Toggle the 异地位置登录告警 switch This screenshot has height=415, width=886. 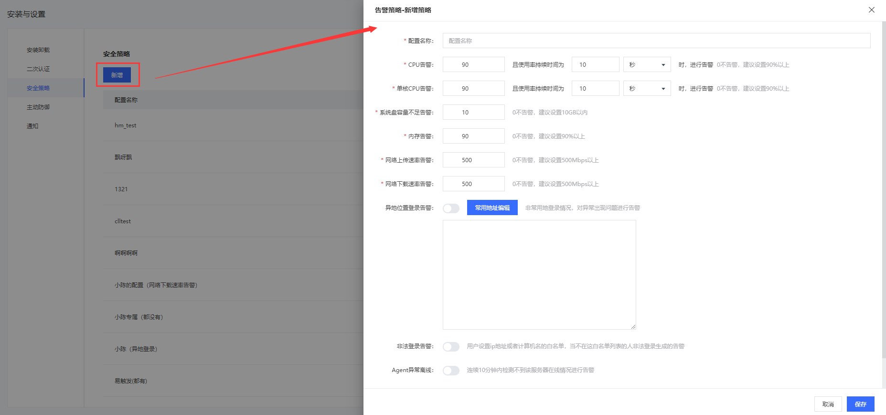[450, 208]
